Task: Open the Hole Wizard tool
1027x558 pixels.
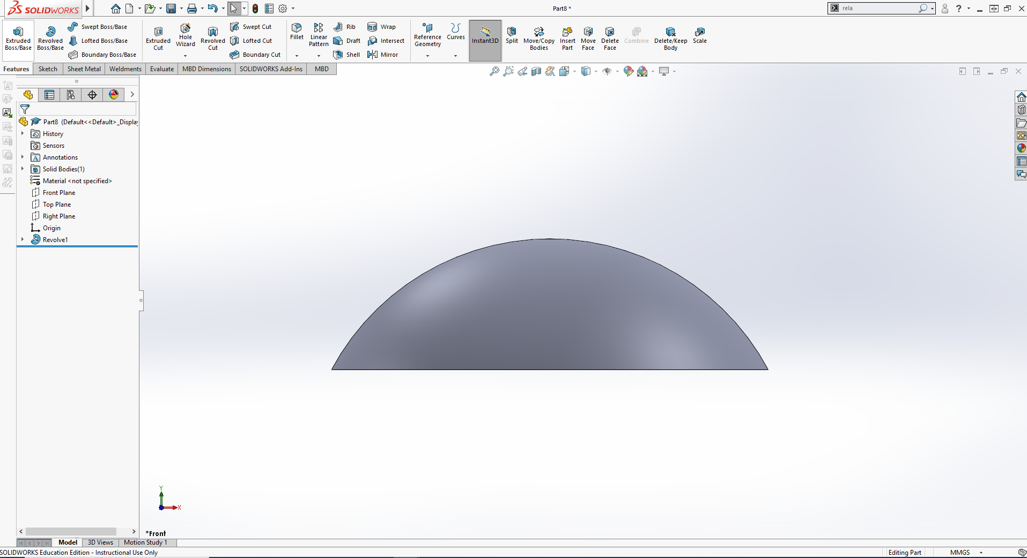Action: pyautogui.click(x=185, y=35)
